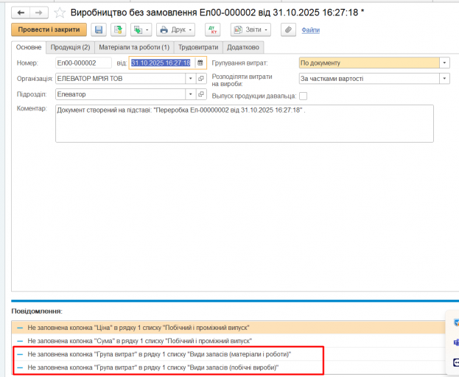
Task: Expand the Розподіляти витрати dropdown arrow
Action: click(445, 79)
